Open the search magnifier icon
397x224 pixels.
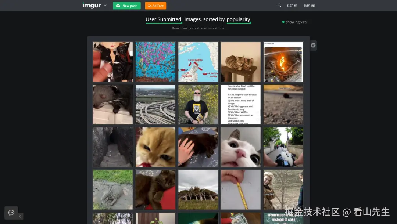coord(279,5)
